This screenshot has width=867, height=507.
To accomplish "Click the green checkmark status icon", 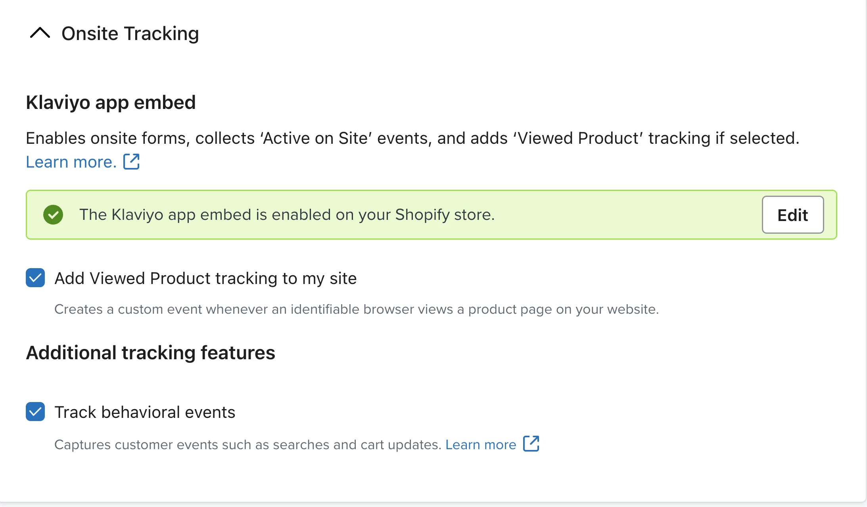I will (x=53, y=215).
